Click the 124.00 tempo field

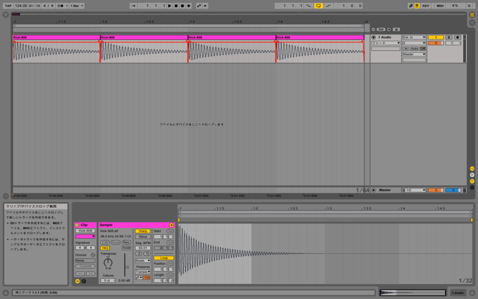tap(21, 6)
